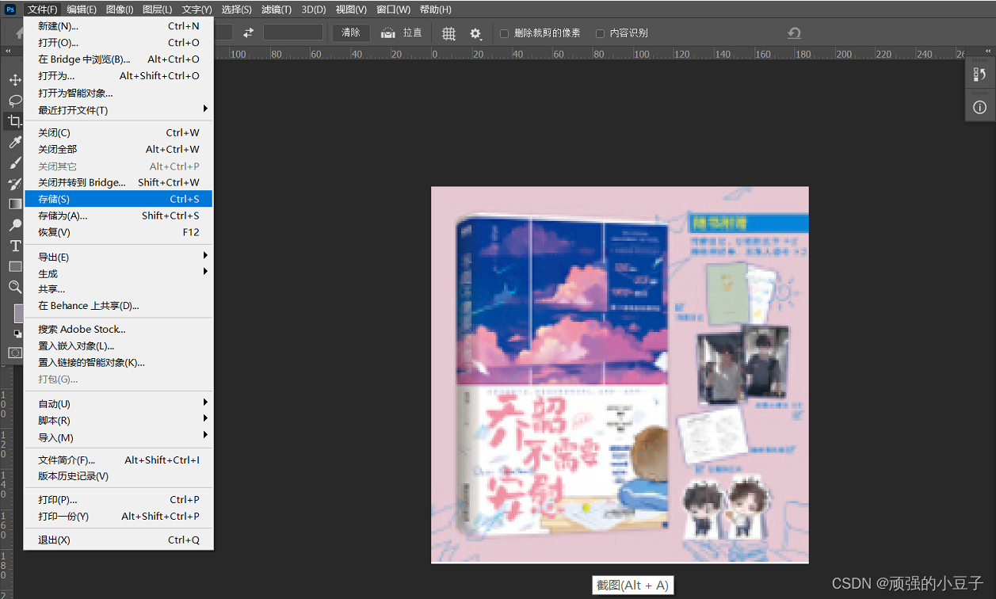Choose 文件简介(F)... menu entry

point(119,460)
